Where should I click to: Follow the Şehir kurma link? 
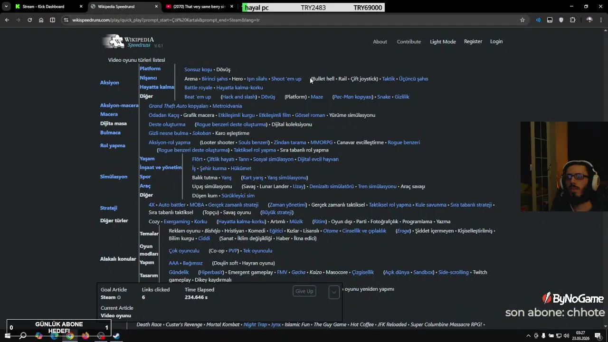[x=213, y=168]
